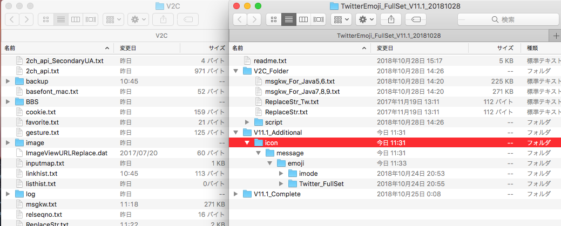The height and width of the screenshot is (226, 561).
Task: Switch V2C window to list view
Action: coord(61,19)
